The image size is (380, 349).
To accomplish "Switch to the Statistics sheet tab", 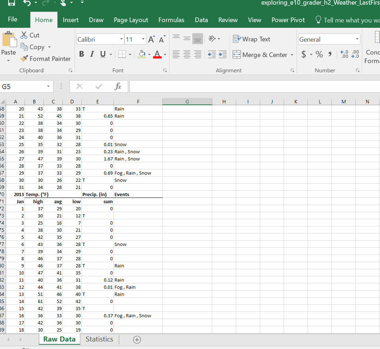I will tap(99, 339).
